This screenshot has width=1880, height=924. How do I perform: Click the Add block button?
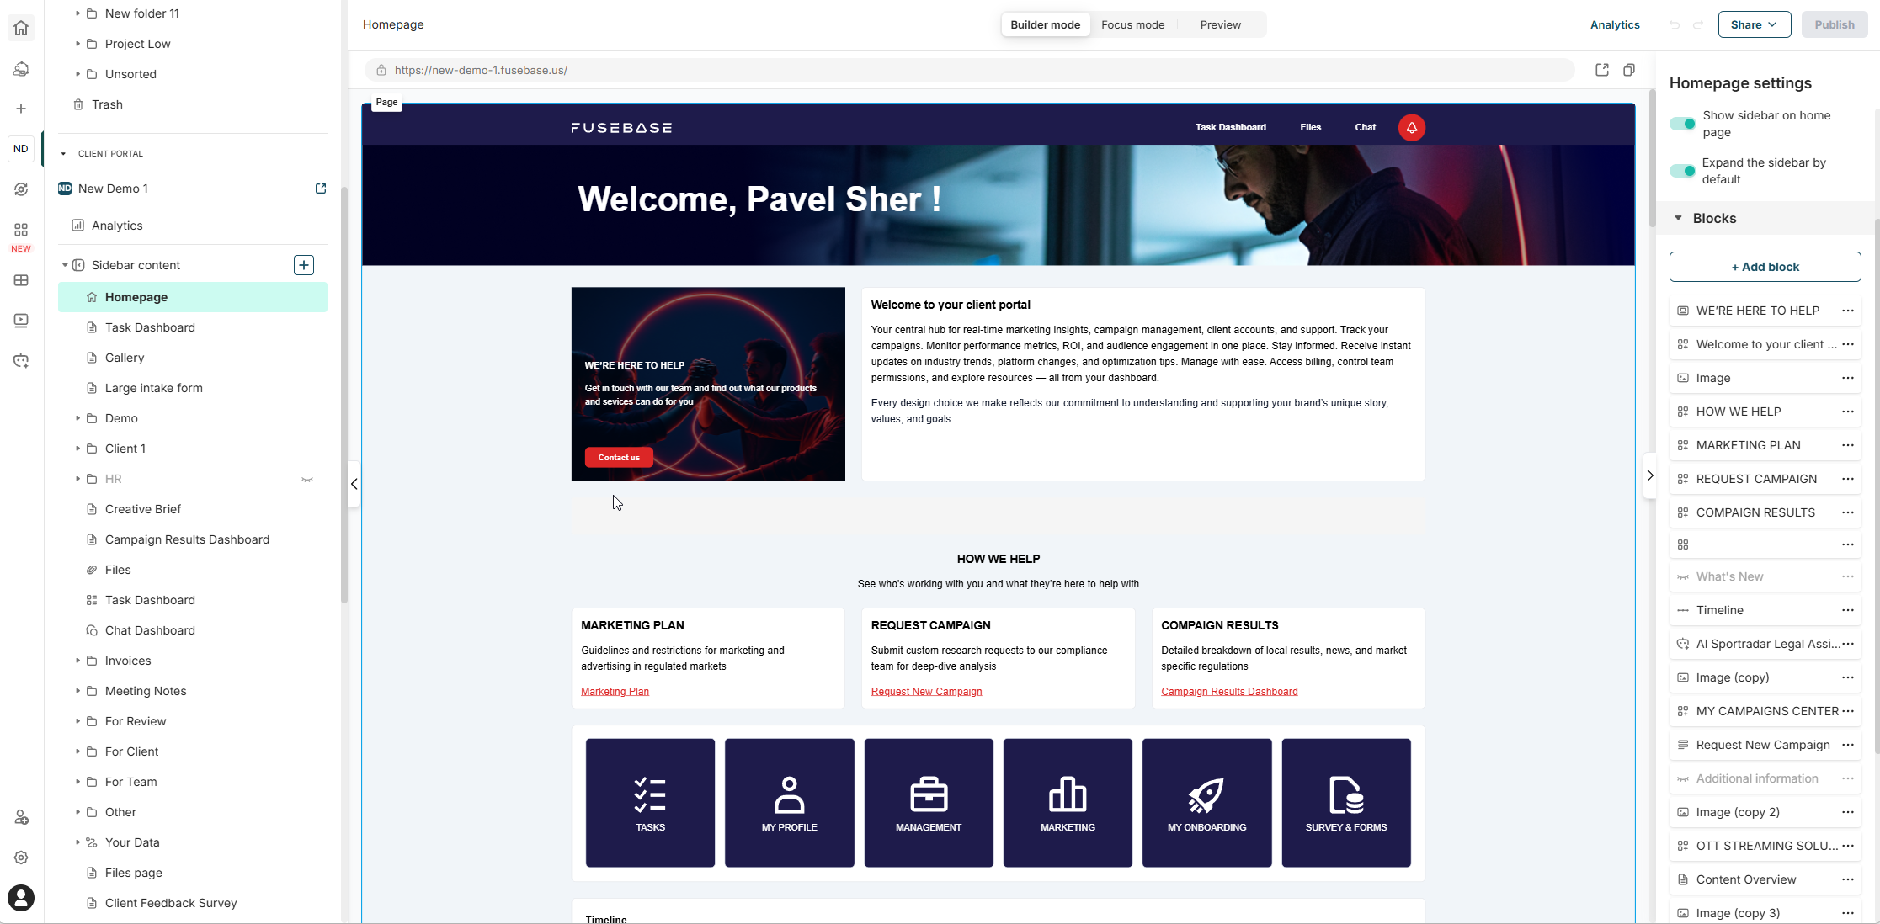pyautogui.click(x=1765, y=267)
